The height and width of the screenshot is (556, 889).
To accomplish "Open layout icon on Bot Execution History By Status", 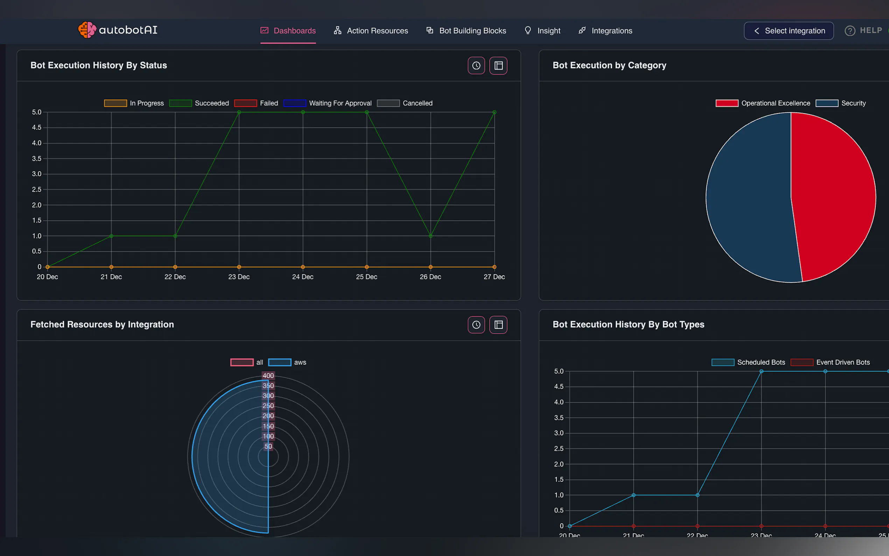I will pos(498,65).
